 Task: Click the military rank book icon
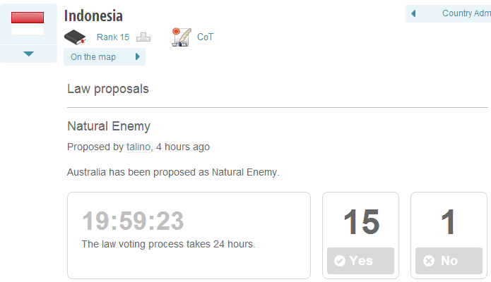(74, 37)
